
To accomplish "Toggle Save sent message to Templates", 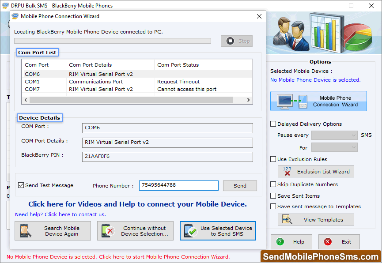I will coord(273,206).
